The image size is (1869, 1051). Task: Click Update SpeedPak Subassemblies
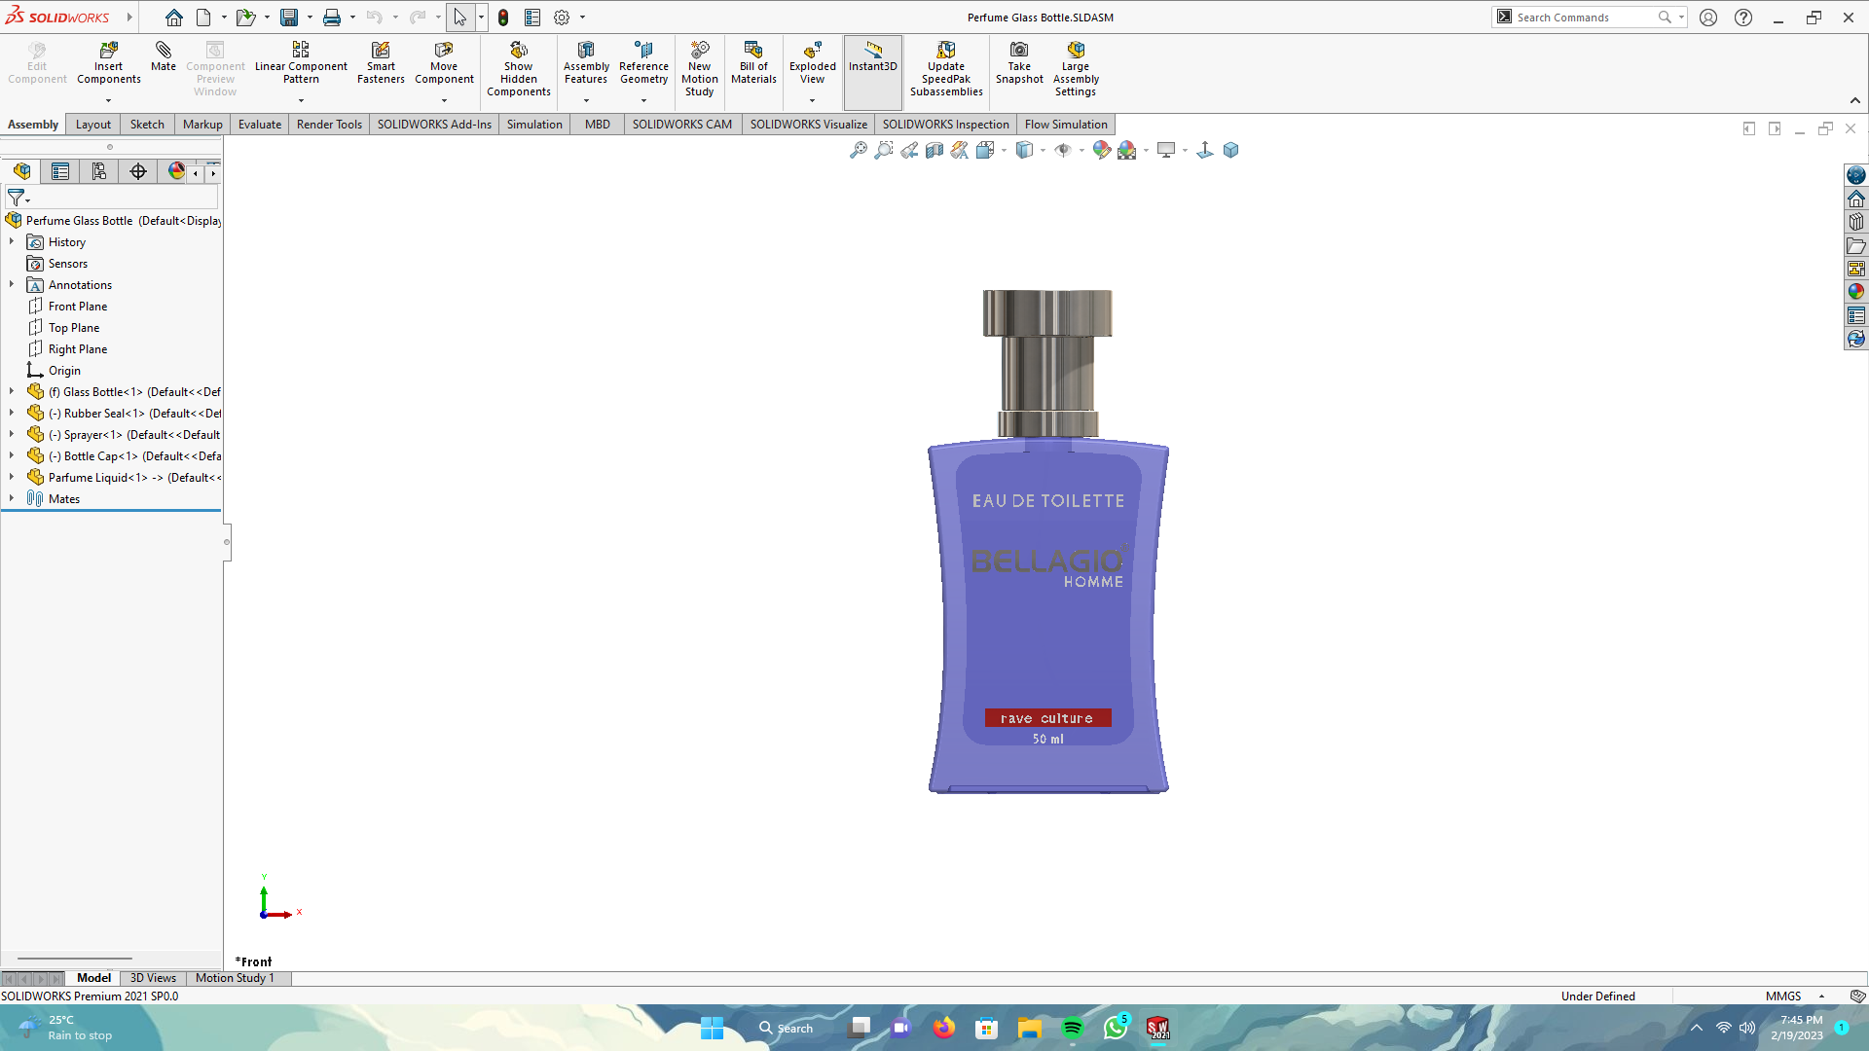point(946,68)
